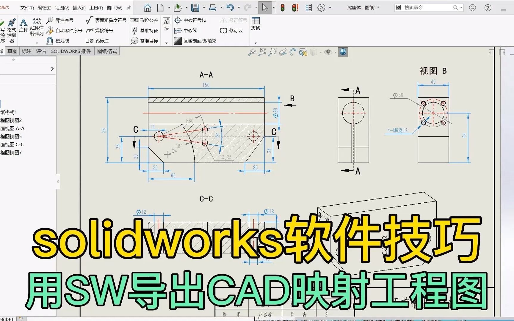Select the 注释 Note tool
514x321 pixels.
point(23,25)
